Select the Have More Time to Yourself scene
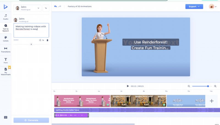Image resolution: width=220 pixels, height=125 pixels. pyautogui.click(x=138, y=101)
